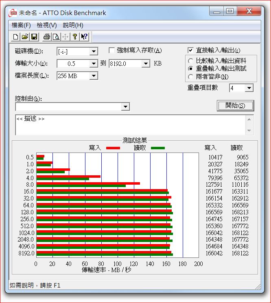The width and height of the screenshot is (271, 303).
Task: Click the read value 65372
Action: pyautogui.click(x=241, y=178)
